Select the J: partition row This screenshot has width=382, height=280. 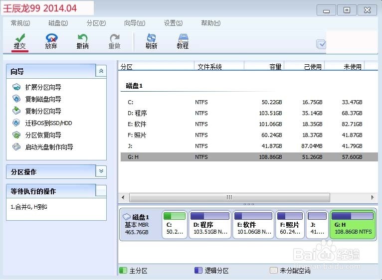pyautogui.click(x=249, y=146)
